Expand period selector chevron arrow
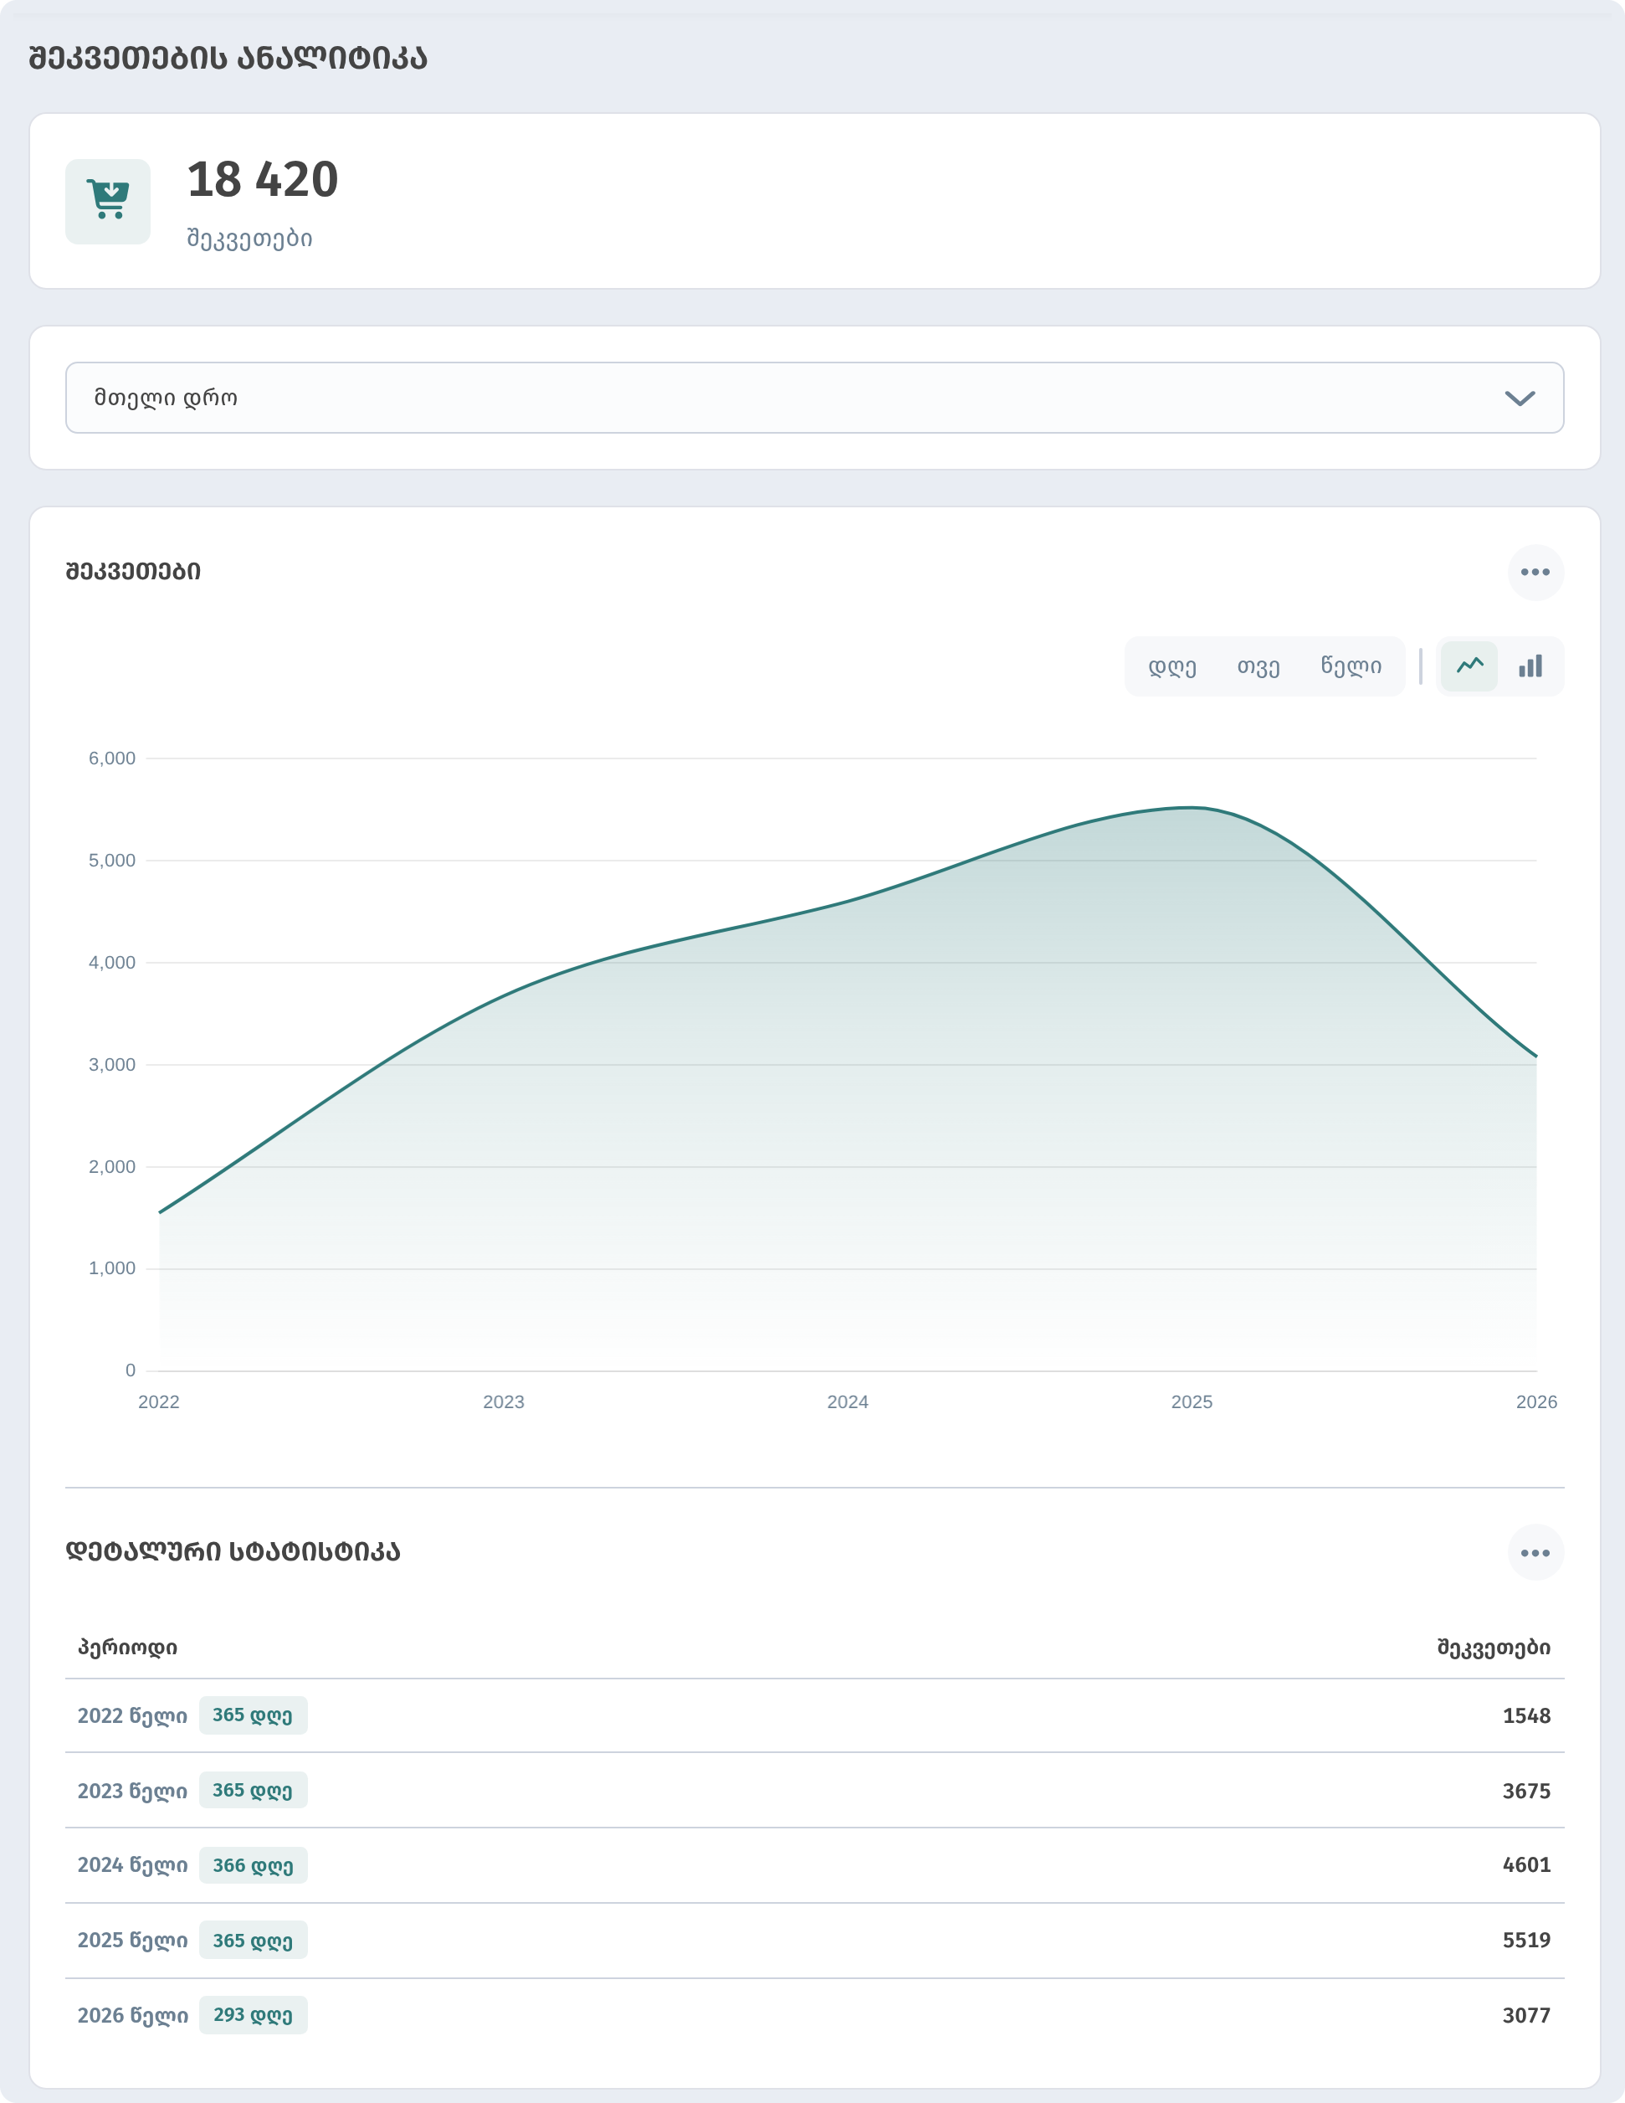This screenshot has width=1625, height=2103. point(1519,398)
